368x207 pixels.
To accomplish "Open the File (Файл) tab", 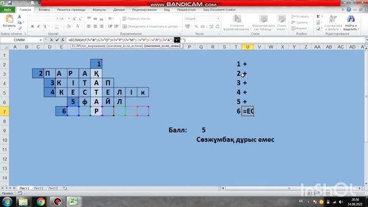I will [x=7, y=10].
